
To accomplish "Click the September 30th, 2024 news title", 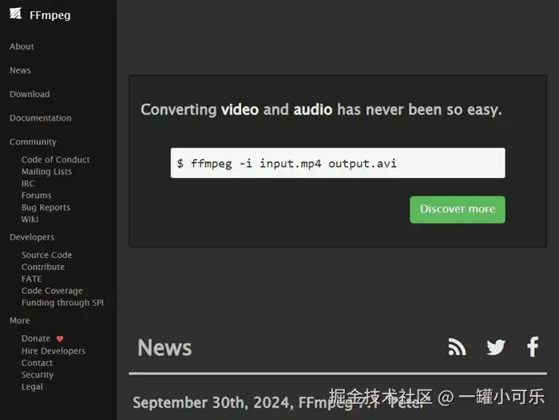I will (x=278, y=403).
